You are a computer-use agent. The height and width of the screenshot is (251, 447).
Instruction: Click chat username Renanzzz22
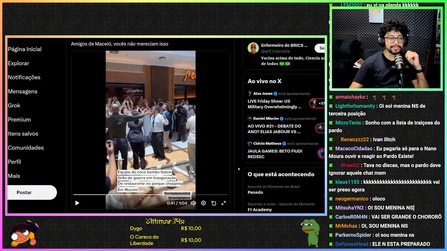click(355, 139)
